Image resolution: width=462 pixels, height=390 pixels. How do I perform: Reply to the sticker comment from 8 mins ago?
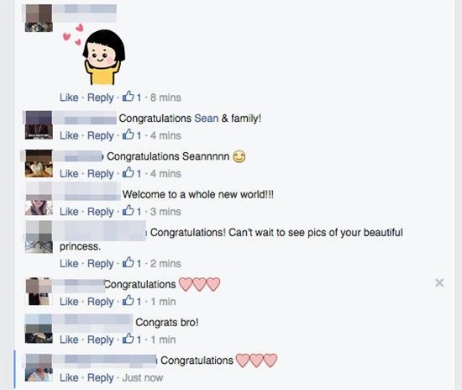click(x=101, y=97)
